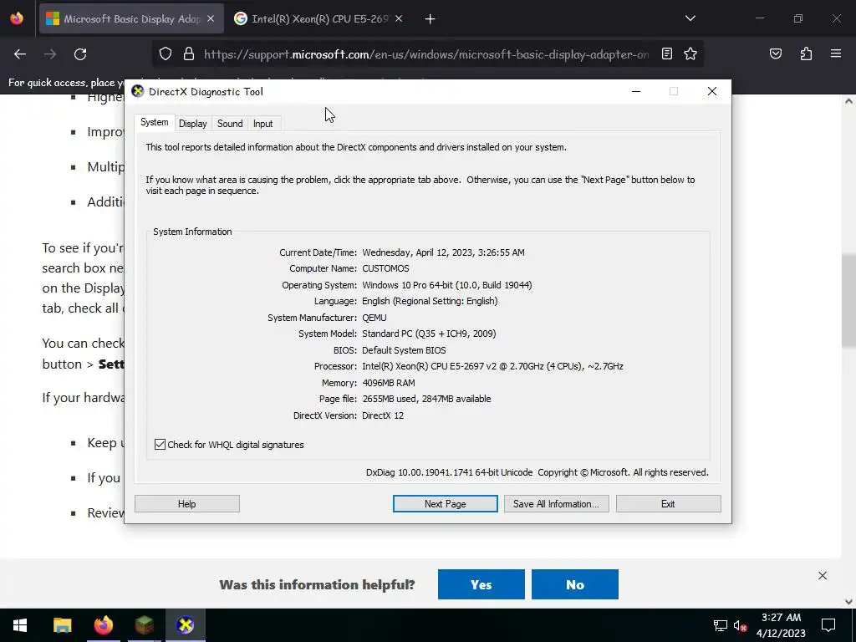Image resolution: width=856 pixels, height=642 pixels.
Task: Click the Exit button in DxDiag
Action: point(668,504)
